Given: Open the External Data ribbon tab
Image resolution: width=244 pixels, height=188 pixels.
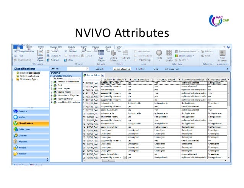Looking at the screenshot, I should (55, 47).
